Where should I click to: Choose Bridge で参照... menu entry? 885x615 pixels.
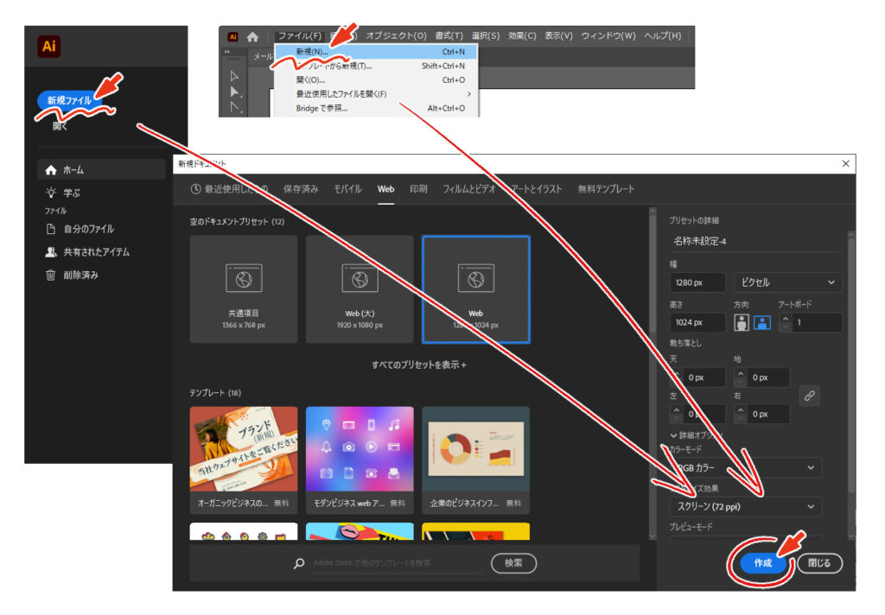pos(376,108)
